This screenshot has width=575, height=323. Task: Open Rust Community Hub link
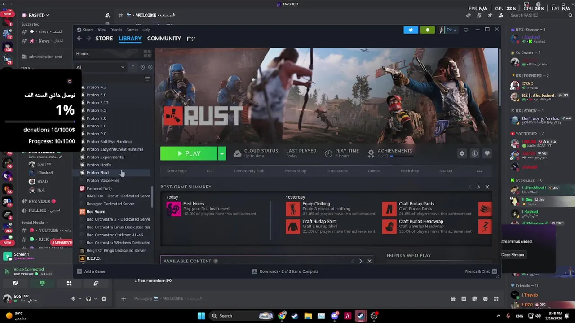249,171
